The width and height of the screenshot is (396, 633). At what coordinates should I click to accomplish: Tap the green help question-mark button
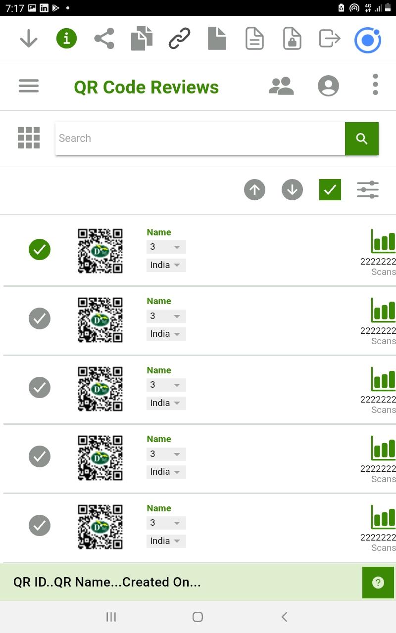[378, 583]
